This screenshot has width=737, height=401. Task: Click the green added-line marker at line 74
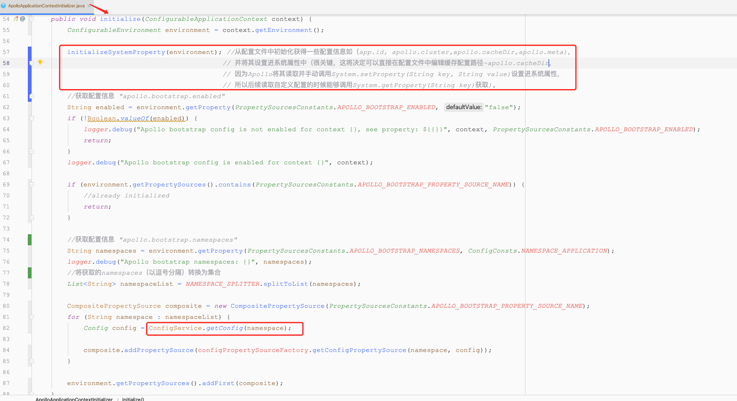(29, 240)
